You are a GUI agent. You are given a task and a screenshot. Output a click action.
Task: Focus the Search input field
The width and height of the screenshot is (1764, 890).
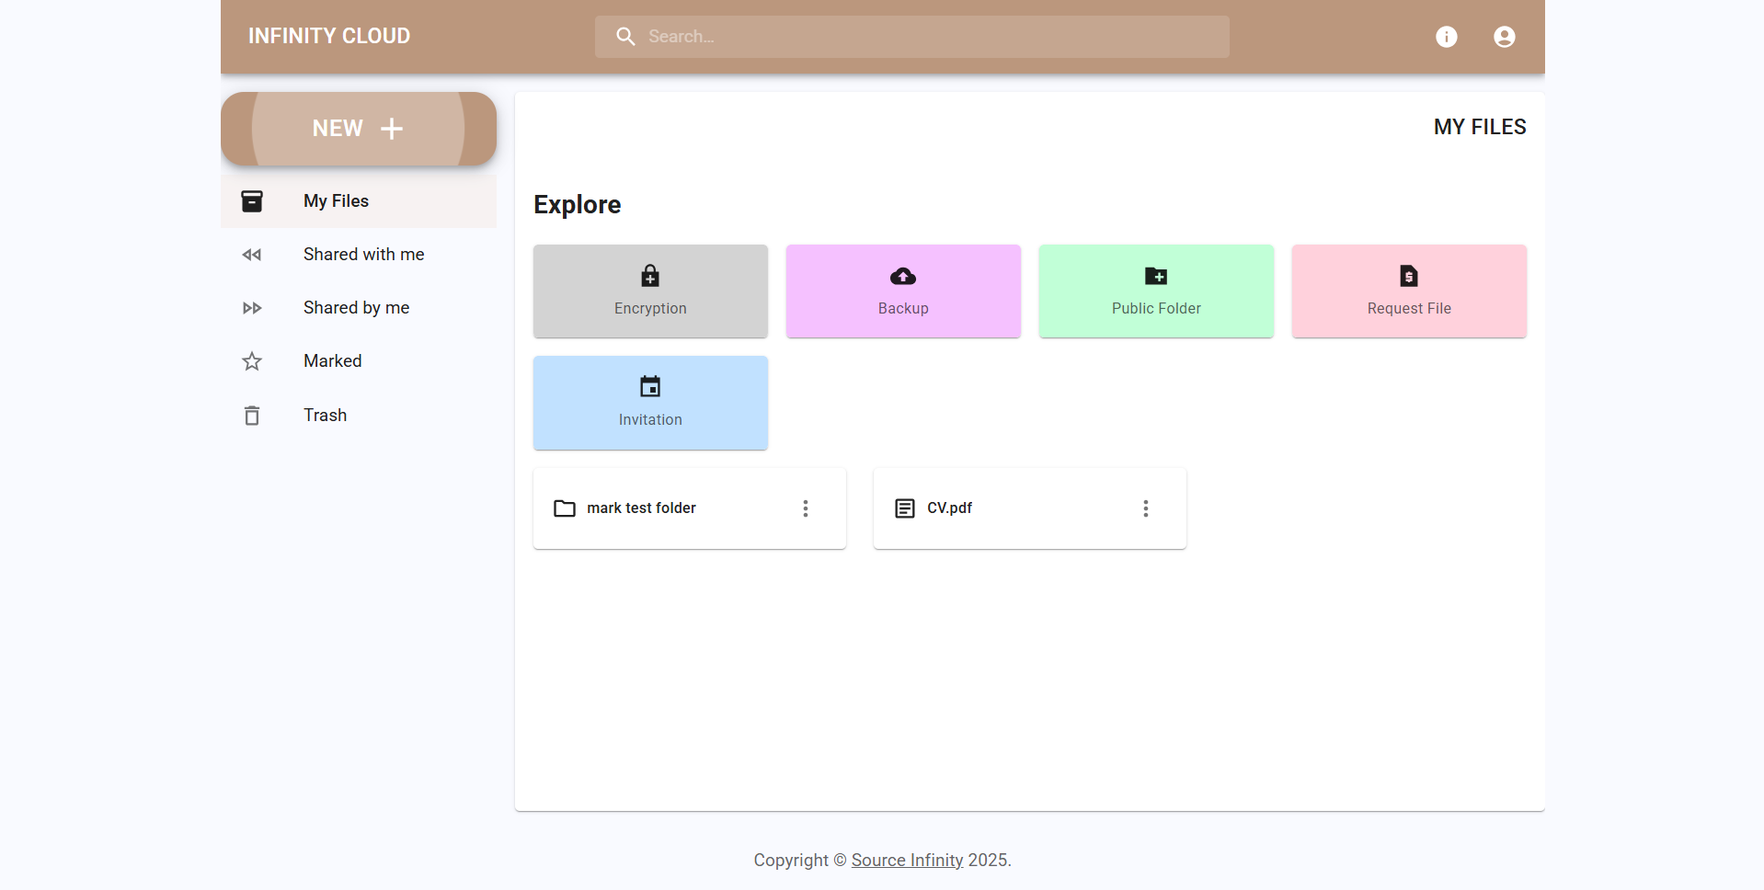click(x=929, y=37)
